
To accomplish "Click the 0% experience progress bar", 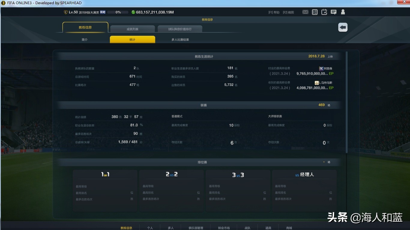I will 118,12.
